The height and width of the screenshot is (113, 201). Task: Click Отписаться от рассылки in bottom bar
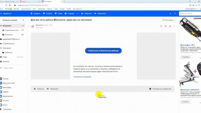[160, 89]
